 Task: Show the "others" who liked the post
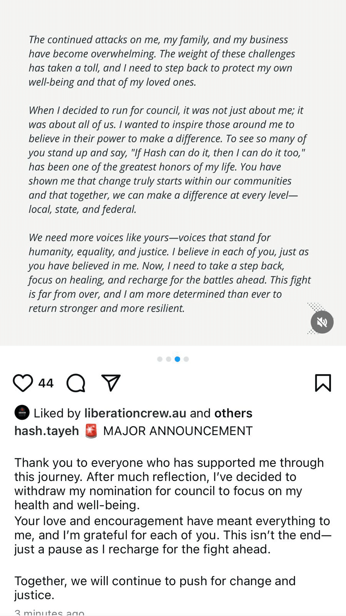click(x=233, y=413)
